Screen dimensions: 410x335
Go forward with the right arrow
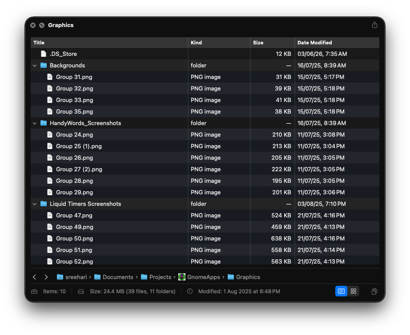coord(46,277)
